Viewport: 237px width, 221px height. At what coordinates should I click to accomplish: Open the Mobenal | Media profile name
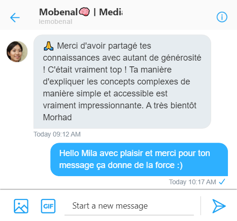pos(81,12)
